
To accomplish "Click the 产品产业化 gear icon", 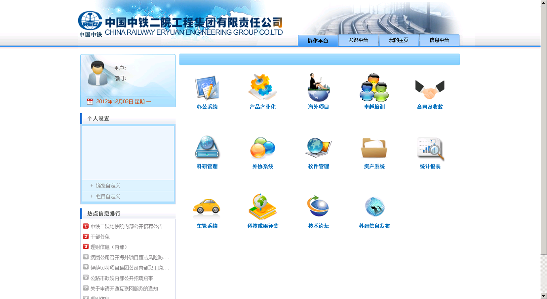I will 263,88.
